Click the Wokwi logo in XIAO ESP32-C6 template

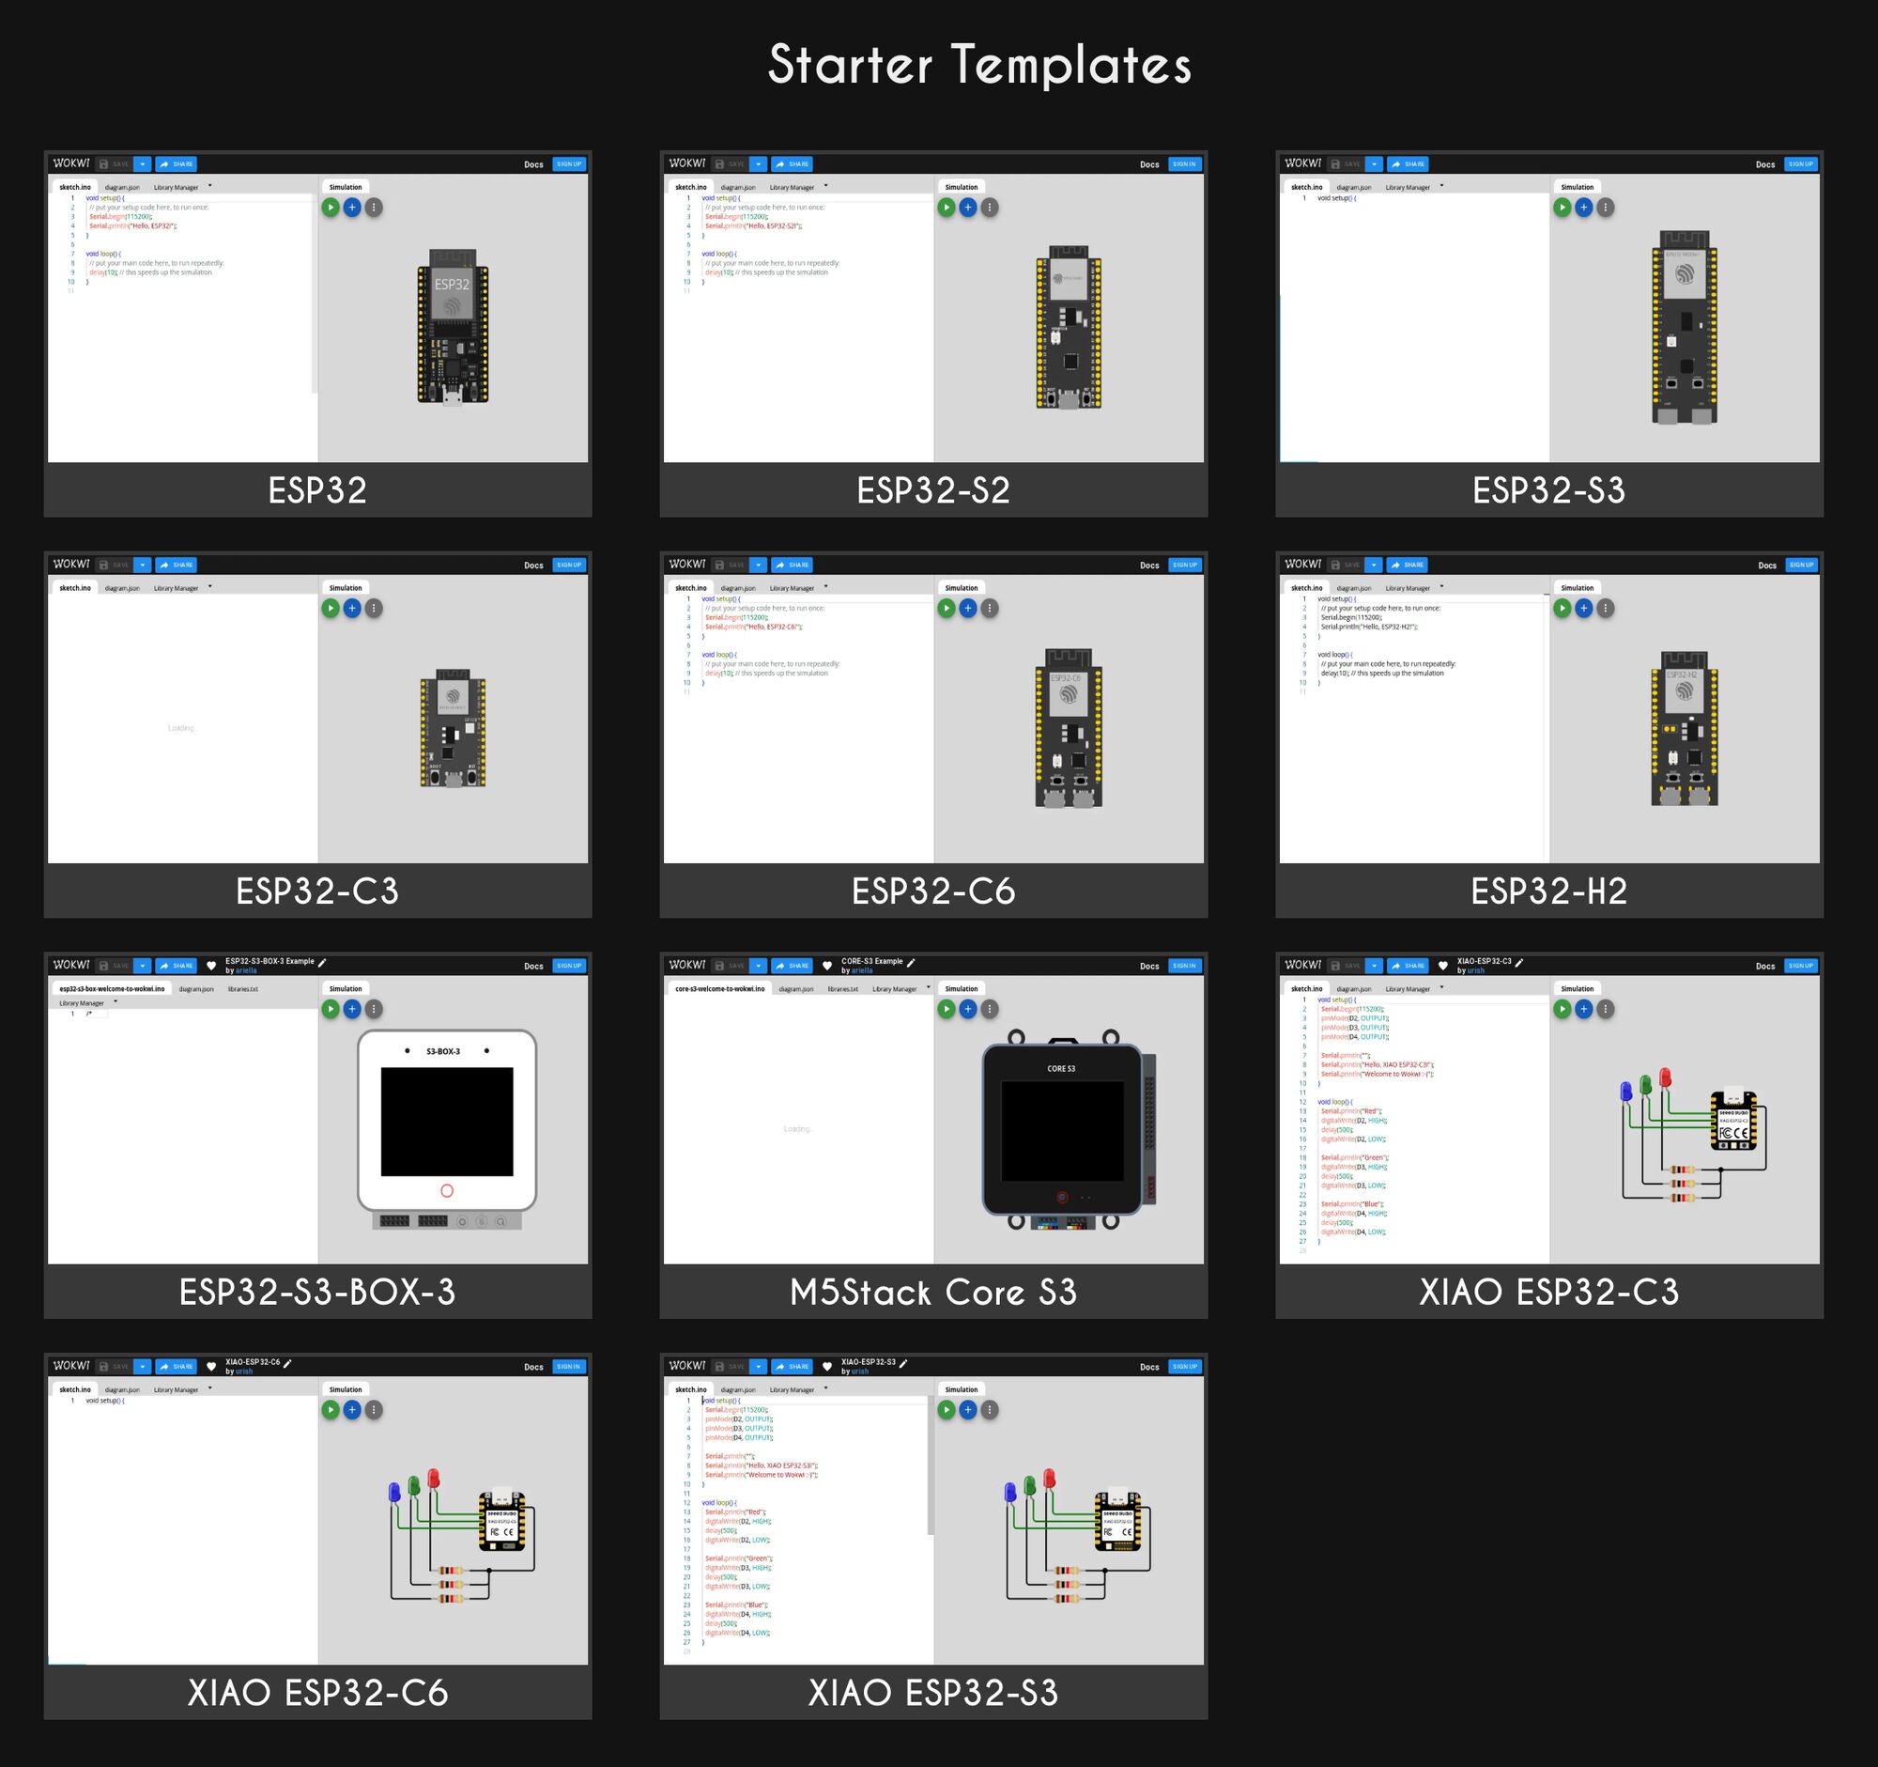click(x=70, y=1366)
